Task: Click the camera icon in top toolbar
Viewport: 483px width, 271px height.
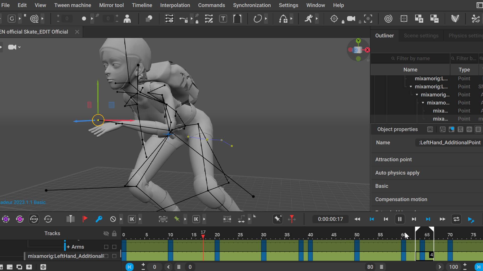Action: (x=351, y=19)
